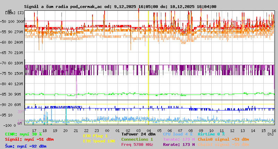Click the '-55 90 270M' y-axis label
The width and height of the screenshot is (278, 149).
[11, 32]
